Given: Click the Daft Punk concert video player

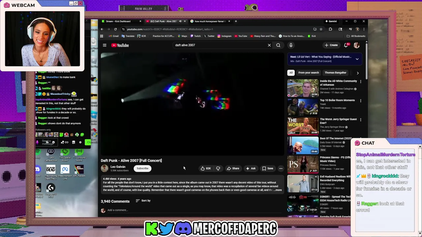Looking at the screenshot, I should point(192,104).
